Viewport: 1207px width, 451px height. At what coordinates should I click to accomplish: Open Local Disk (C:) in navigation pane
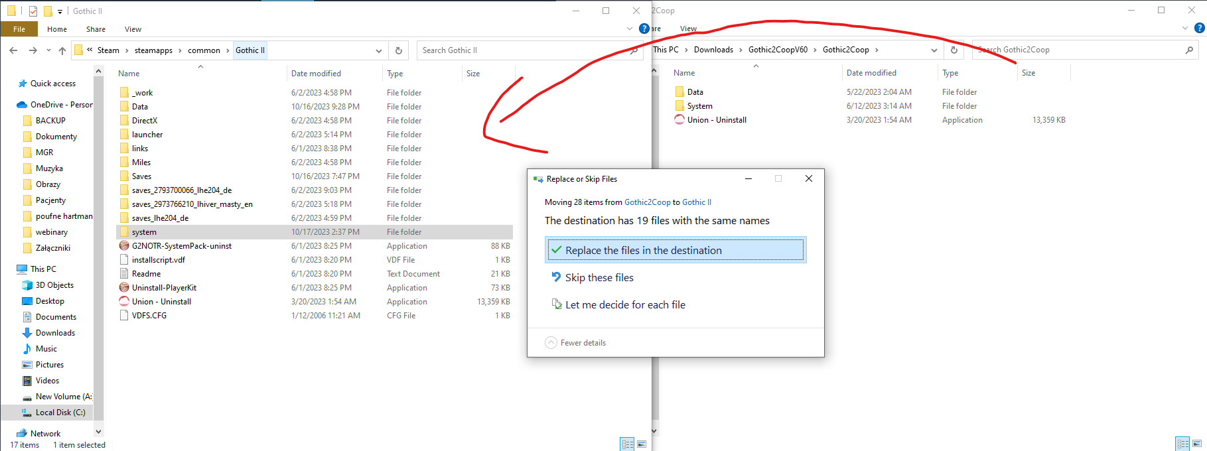point(60,413)
